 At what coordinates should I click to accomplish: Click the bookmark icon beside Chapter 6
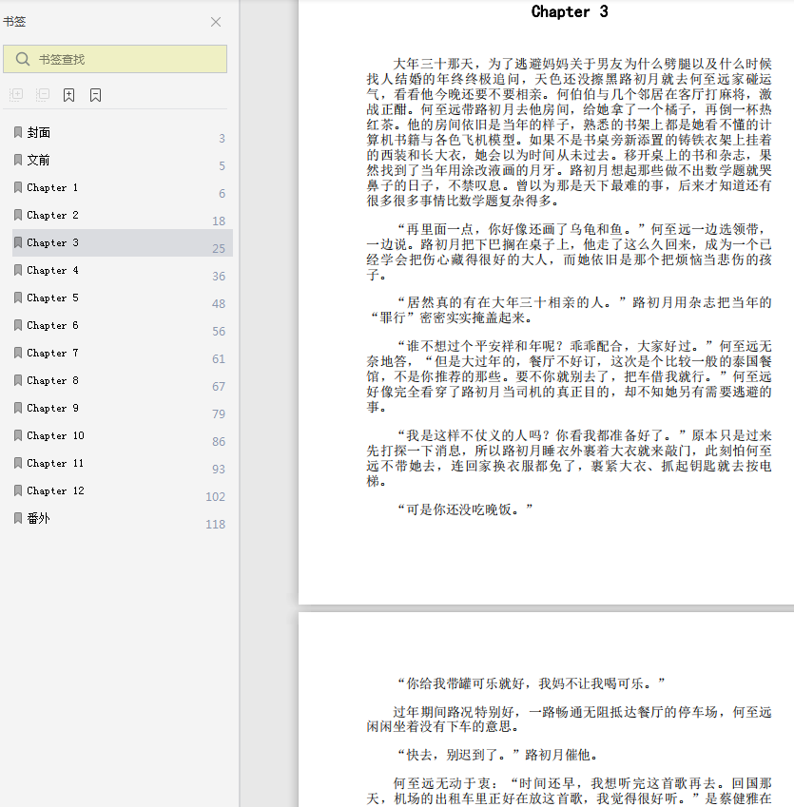click(18, 325)
